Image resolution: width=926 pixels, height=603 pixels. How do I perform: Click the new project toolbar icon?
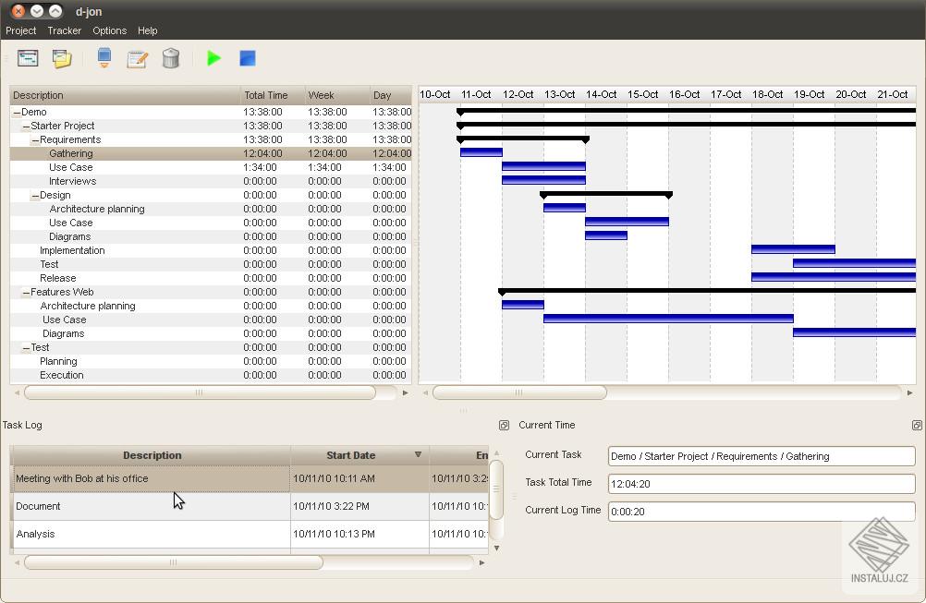[x=28, y=58]
